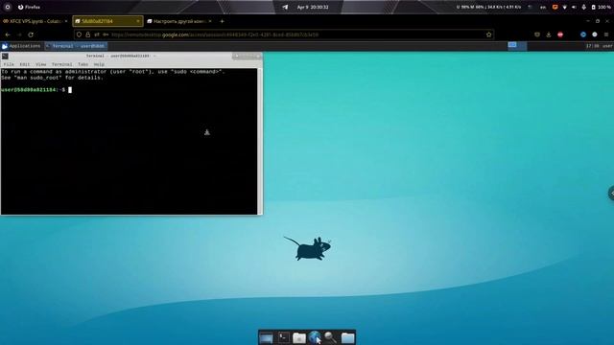
Task: Click the CPU and network usage monitor text
Action: point(488,7)
